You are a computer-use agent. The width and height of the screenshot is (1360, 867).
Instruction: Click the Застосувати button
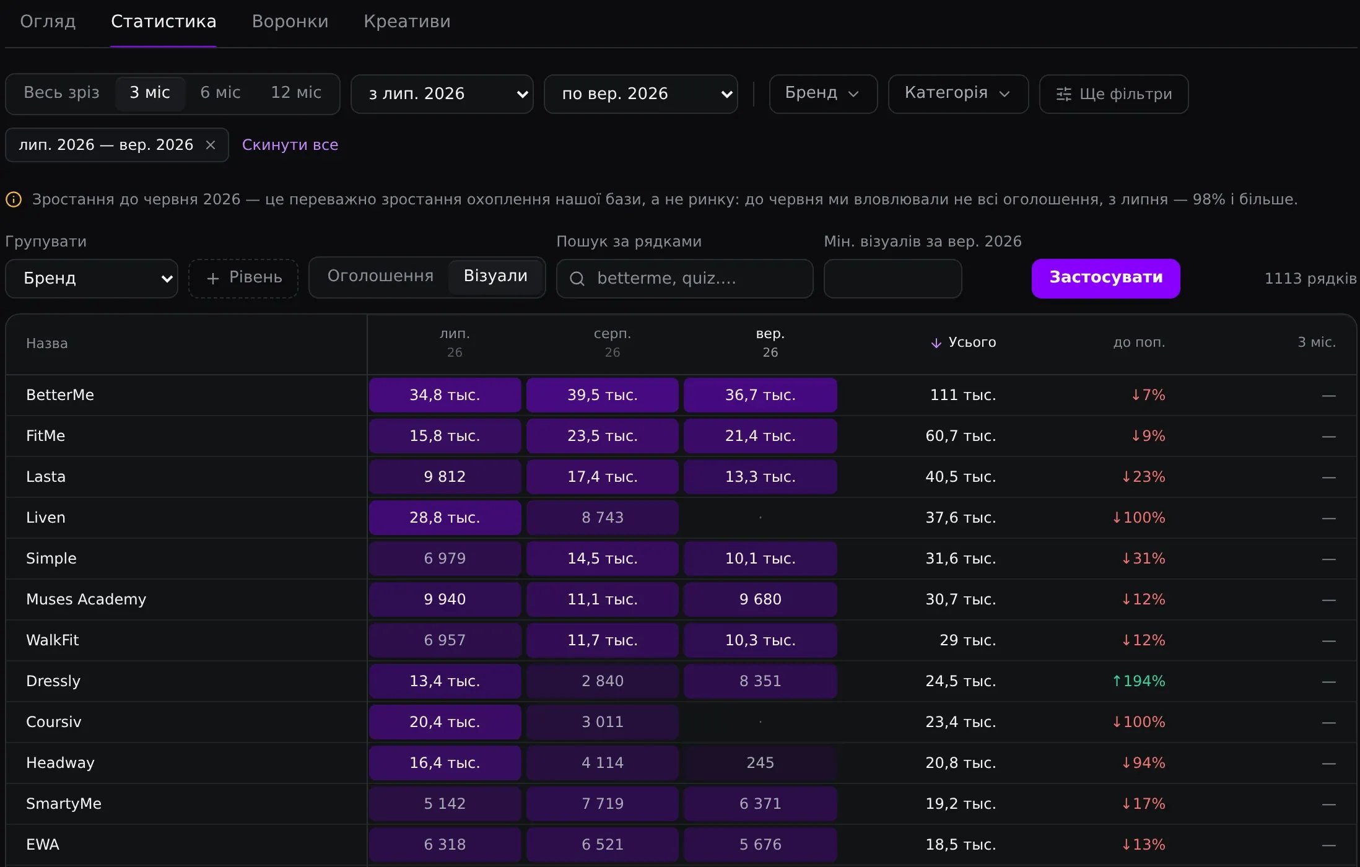1105,279
